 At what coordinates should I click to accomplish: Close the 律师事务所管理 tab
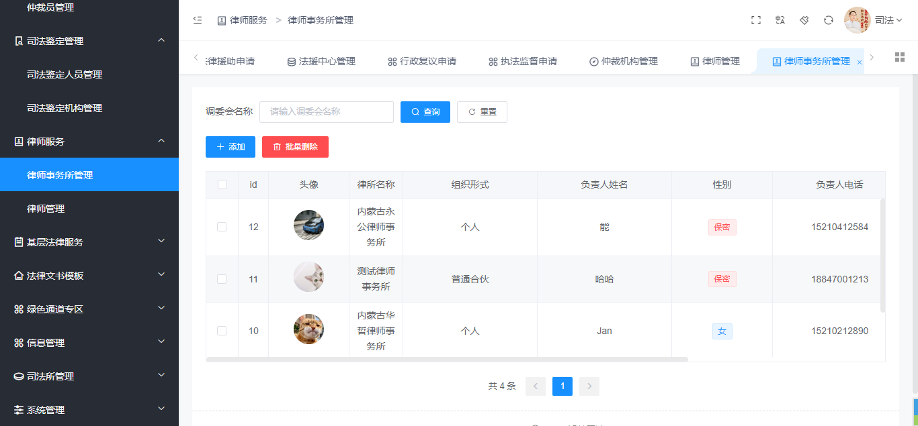coord(859,62)
